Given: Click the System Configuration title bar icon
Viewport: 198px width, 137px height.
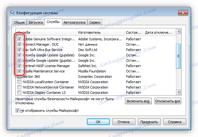Looking at the screenshot, I should (12, 13).
